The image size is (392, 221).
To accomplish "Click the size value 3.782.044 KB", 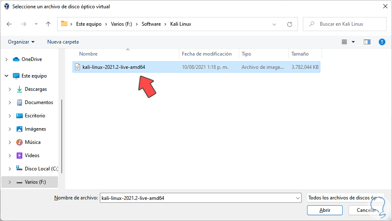I will pyautogui.click(x=305, y=67).
